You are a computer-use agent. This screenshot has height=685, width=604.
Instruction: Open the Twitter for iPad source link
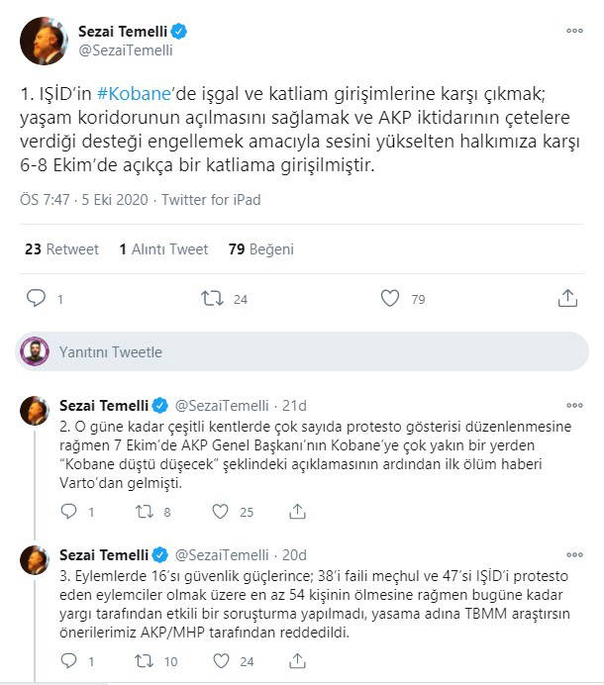click(211, 199)
